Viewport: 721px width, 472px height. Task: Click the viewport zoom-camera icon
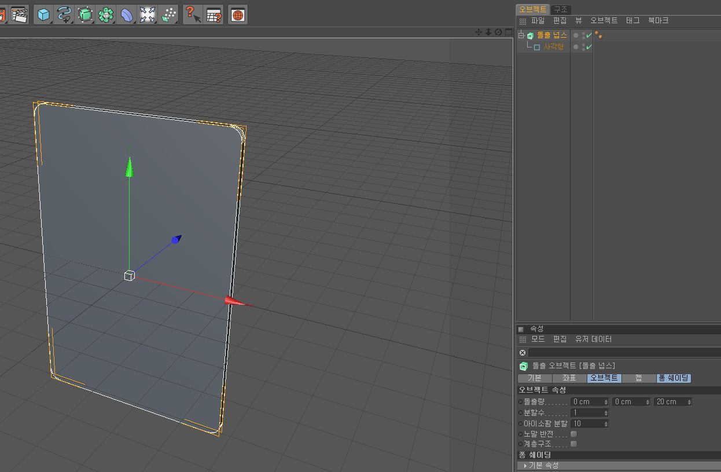click(488, 32)
